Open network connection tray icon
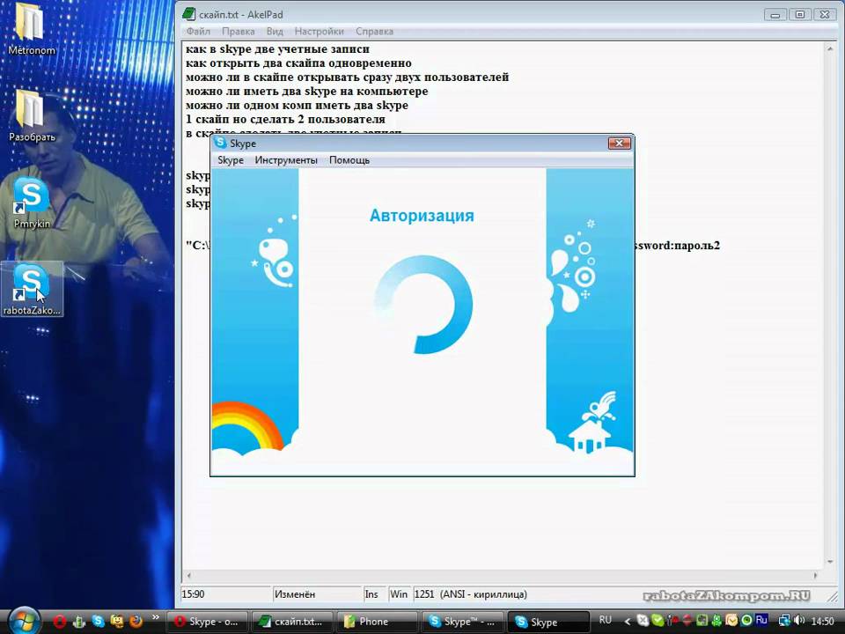 pos(784,621)
